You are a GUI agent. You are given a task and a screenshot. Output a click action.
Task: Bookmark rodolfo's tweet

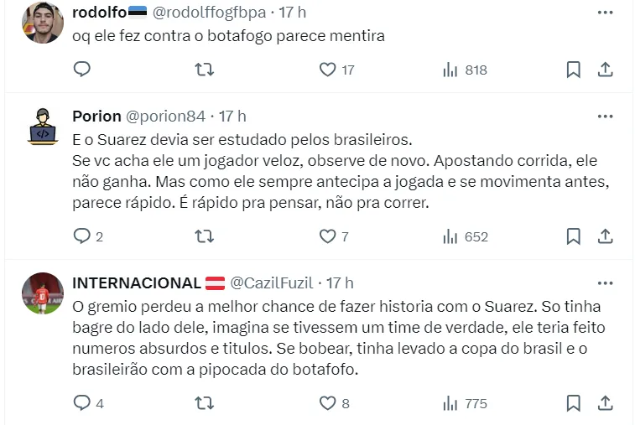(x=573, y=70)
